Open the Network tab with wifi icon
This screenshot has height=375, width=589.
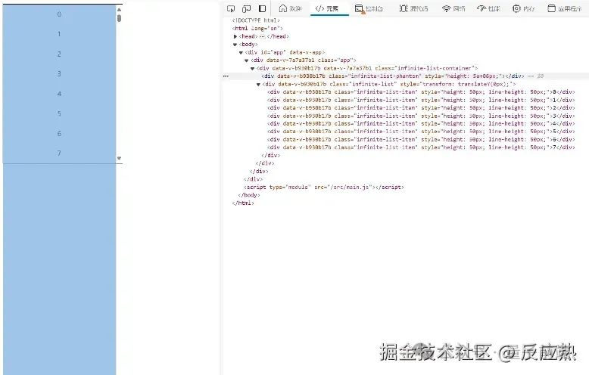[453, 8]
